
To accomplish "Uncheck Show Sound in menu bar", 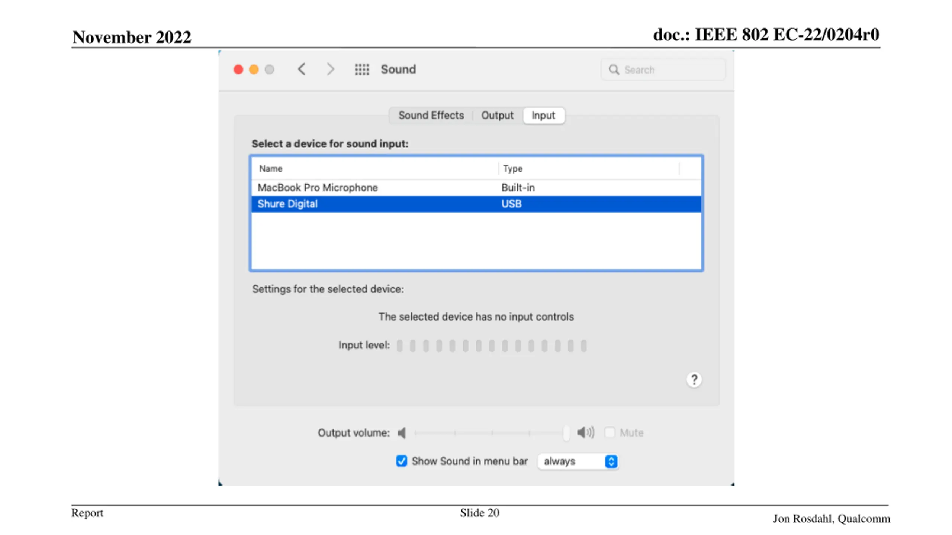I will pos(402,461).
